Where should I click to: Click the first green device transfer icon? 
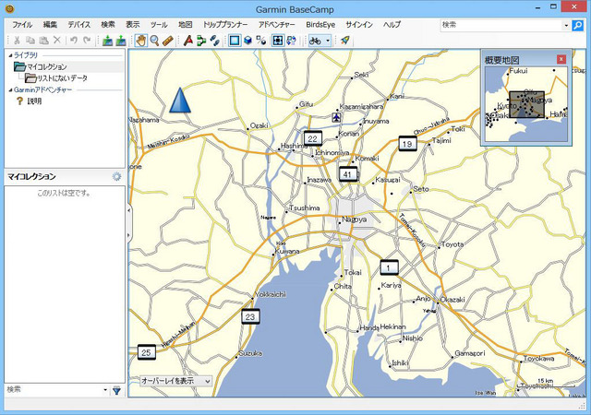108,41
